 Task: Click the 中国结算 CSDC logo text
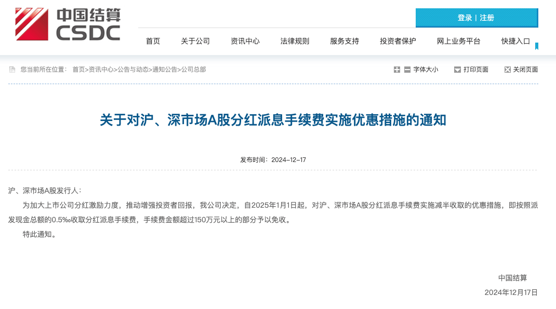88,24
